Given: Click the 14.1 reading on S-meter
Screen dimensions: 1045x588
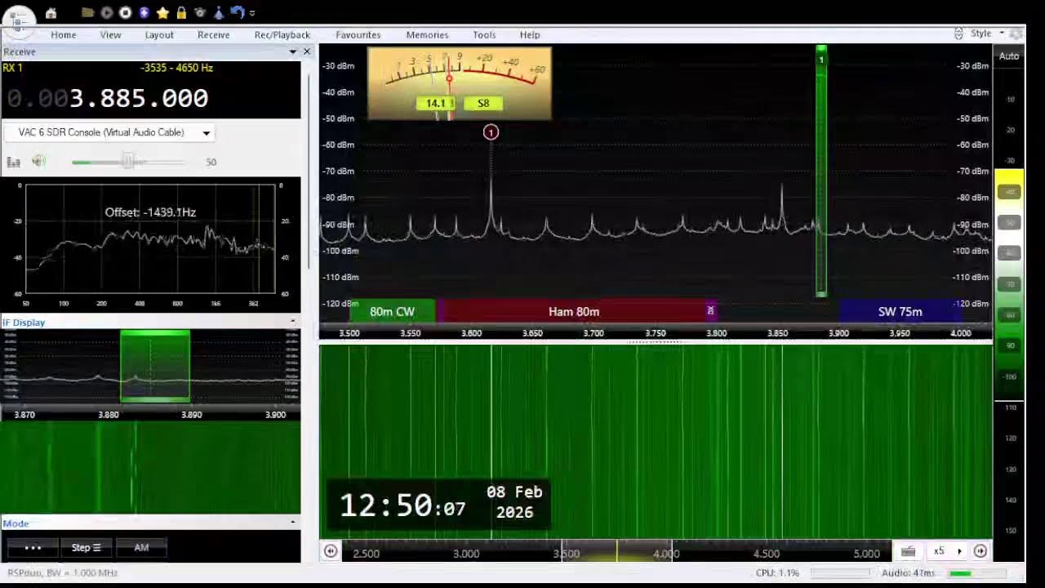Looking at the screenshot, I should 435,104.
